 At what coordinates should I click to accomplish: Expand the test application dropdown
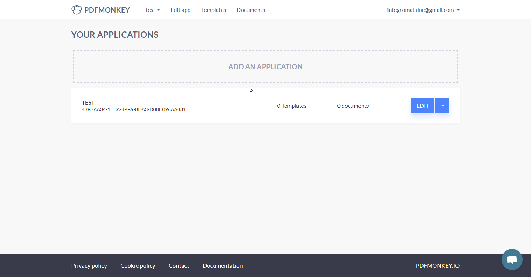click(153, 10)
